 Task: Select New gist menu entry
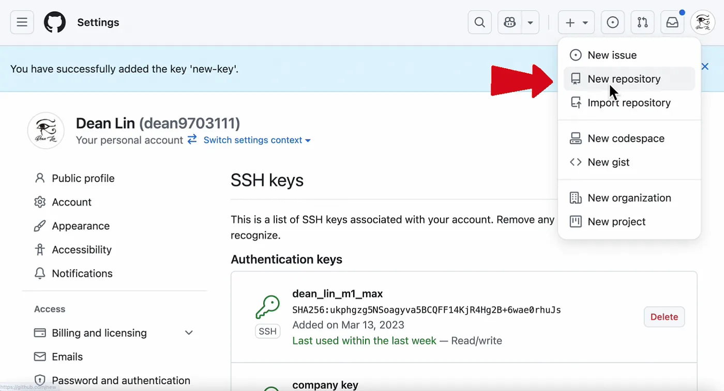tap(629, 162)
